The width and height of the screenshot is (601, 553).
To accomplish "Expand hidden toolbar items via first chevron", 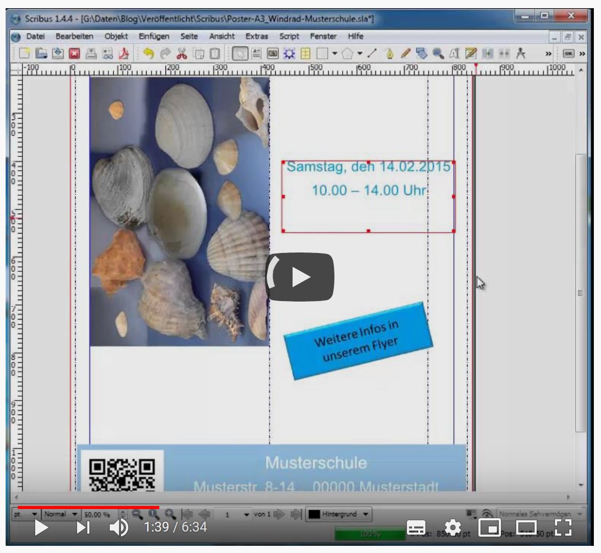I will pos(548,54).
